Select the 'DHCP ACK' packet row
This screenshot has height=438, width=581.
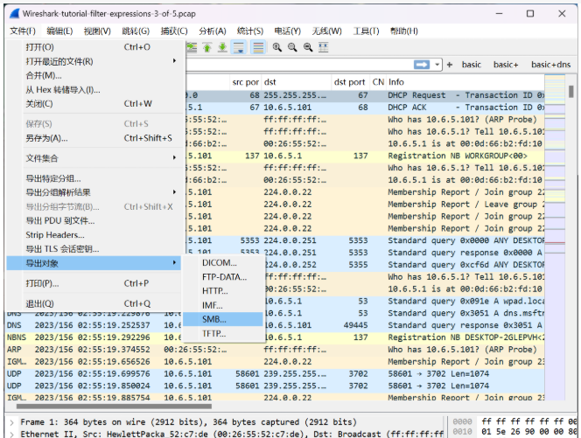point(365,108)
